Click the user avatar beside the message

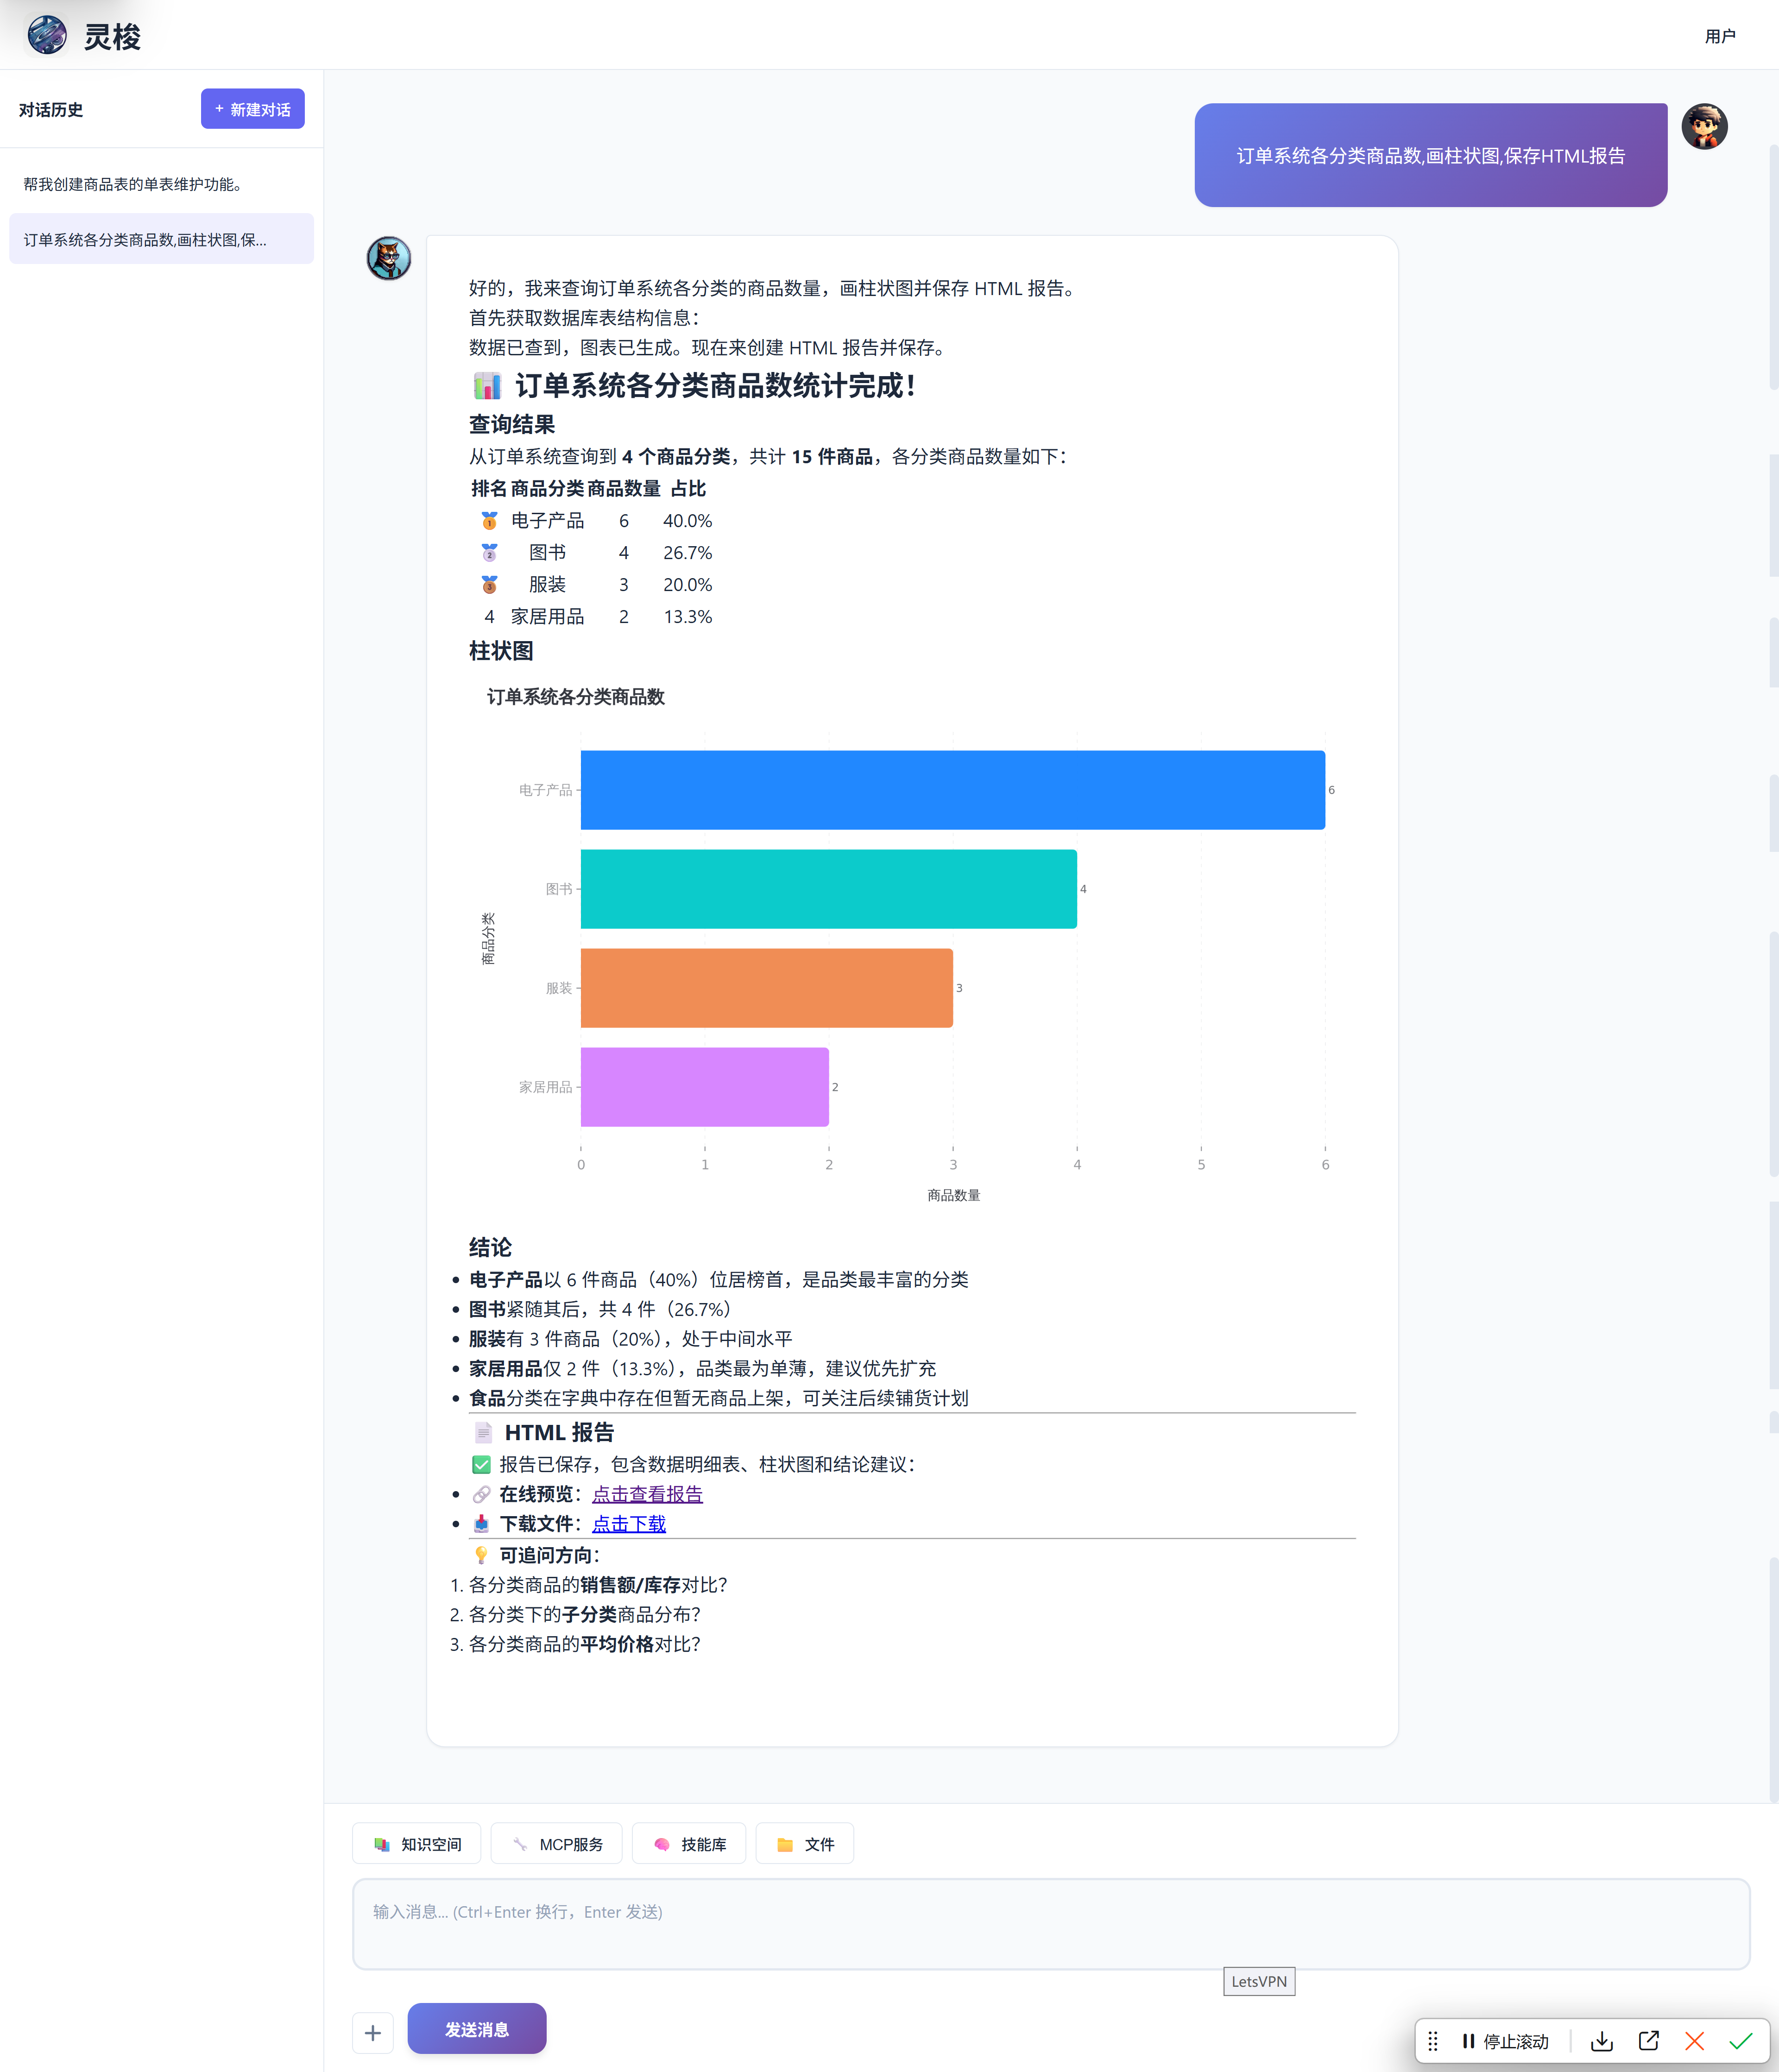pos(1704,127)
